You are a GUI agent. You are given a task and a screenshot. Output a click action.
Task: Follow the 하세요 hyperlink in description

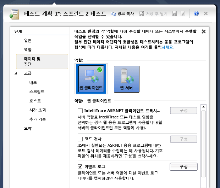point(168,47)
